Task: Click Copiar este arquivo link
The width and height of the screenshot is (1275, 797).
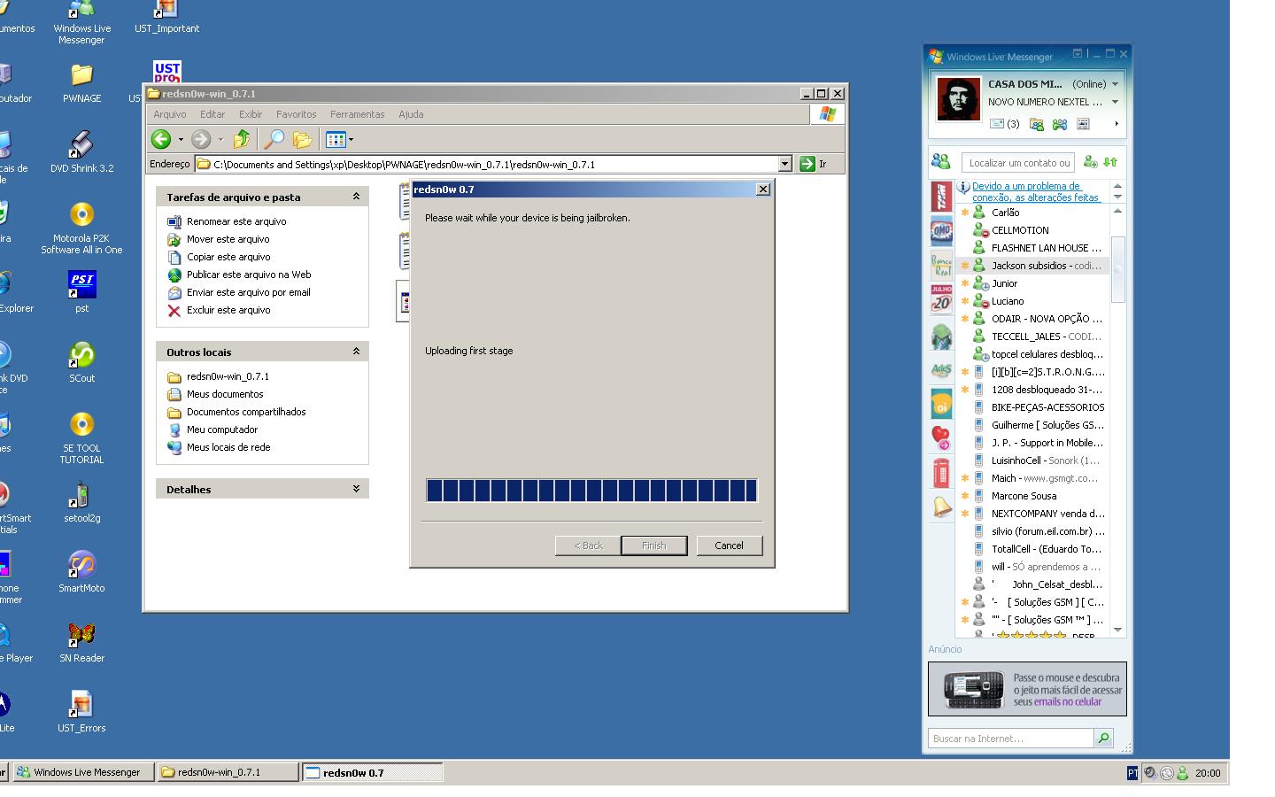Action: (228, 257)
